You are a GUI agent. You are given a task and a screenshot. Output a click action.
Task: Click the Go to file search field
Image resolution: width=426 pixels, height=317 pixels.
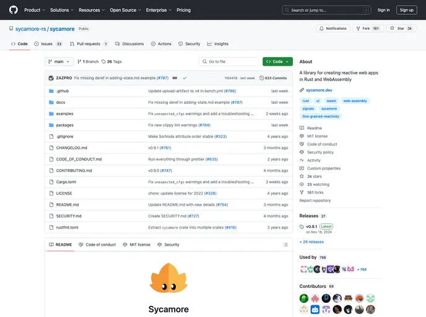(228, 62)
